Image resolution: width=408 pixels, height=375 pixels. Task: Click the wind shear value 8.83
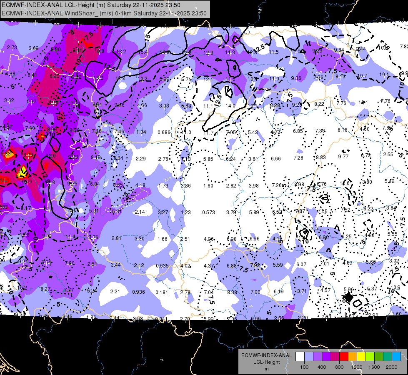[321, 157]
